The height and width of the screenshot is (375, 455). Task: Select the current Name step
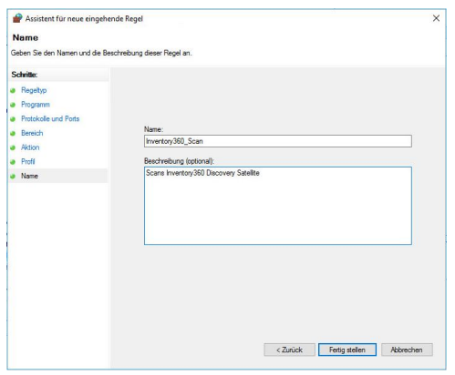pos(29,176)
